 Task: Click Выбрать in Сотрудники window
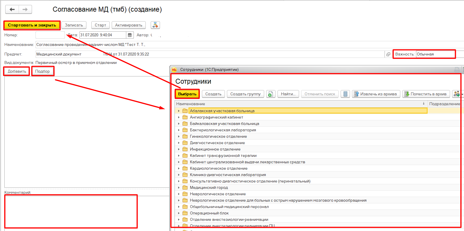point(187,94)
